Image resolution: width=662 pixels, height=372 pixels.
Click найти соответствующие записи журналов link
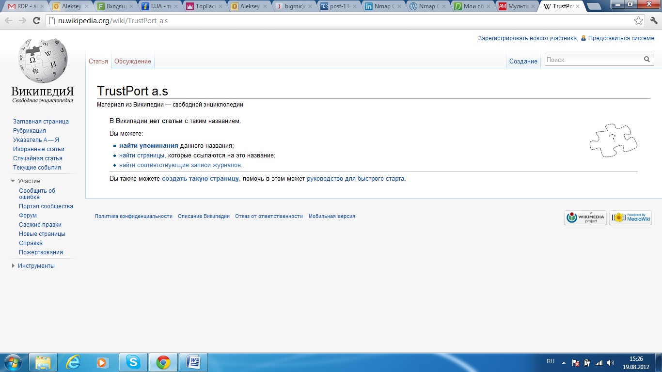[180, 165]
